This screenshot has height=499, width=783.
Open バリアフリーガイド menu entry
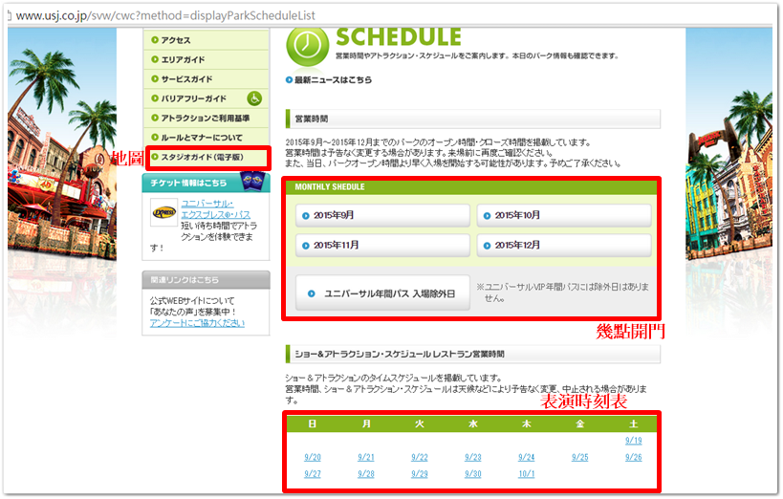[206, 98]
